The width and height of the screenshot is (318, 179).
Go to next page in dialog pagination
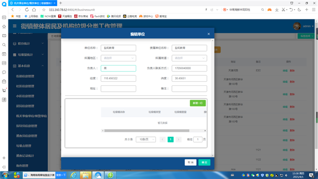point(178,139)
